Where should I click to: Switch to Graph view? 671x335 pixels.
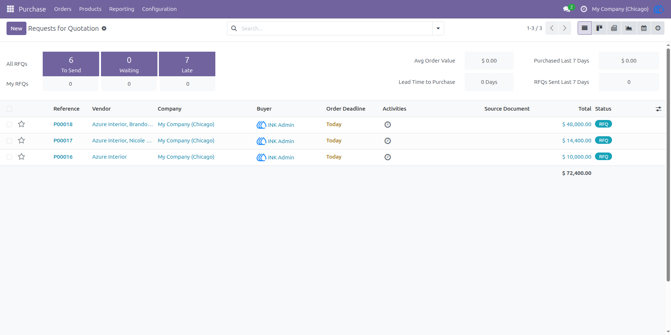coord(629,28)
